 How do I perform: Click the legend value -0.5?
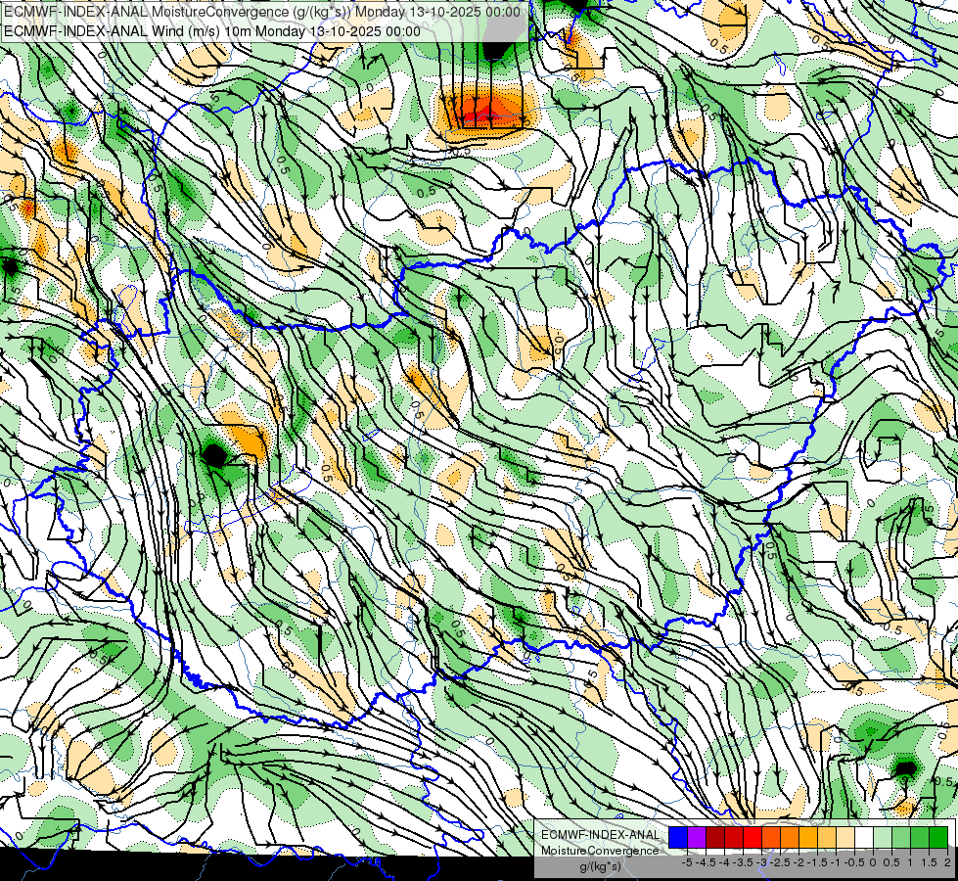pyautogui.click(x=854, y=862)
